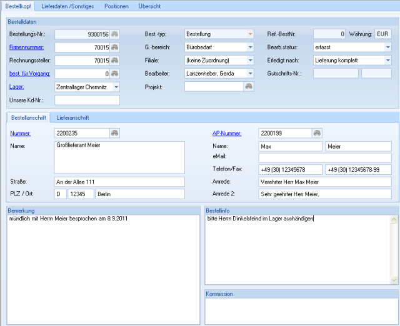Search via binoculars icon for best. für Vorgang
The image size is (400, 326).
(x=114, y=74)
